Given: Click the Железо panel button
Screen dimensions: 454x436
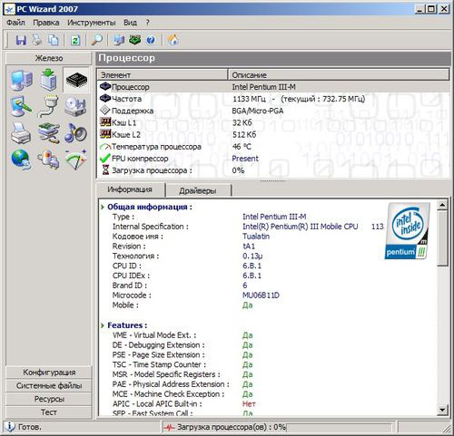Looking at the screenshot, I should [x=48, y=58].
